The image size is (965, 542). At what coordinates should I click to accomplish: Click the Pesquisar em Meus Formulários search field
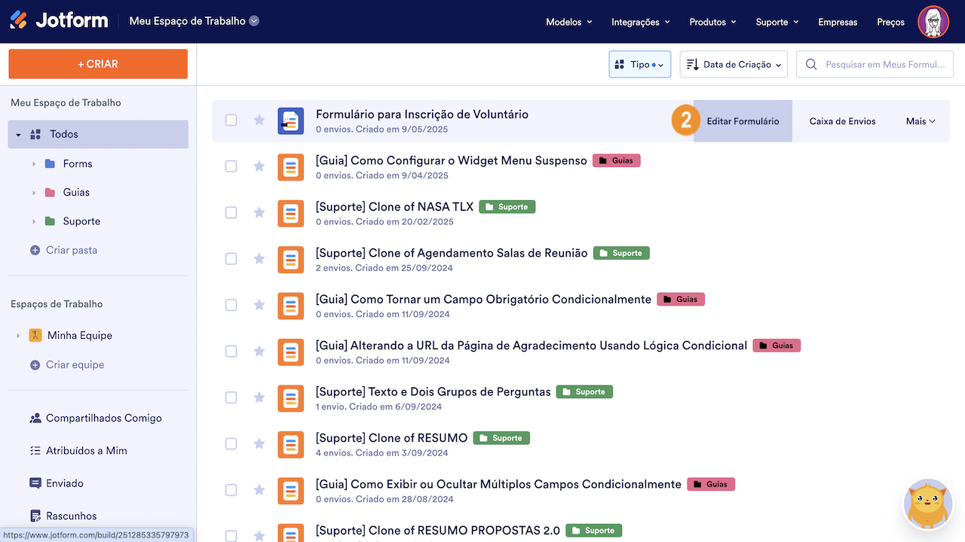click(884, 65)
